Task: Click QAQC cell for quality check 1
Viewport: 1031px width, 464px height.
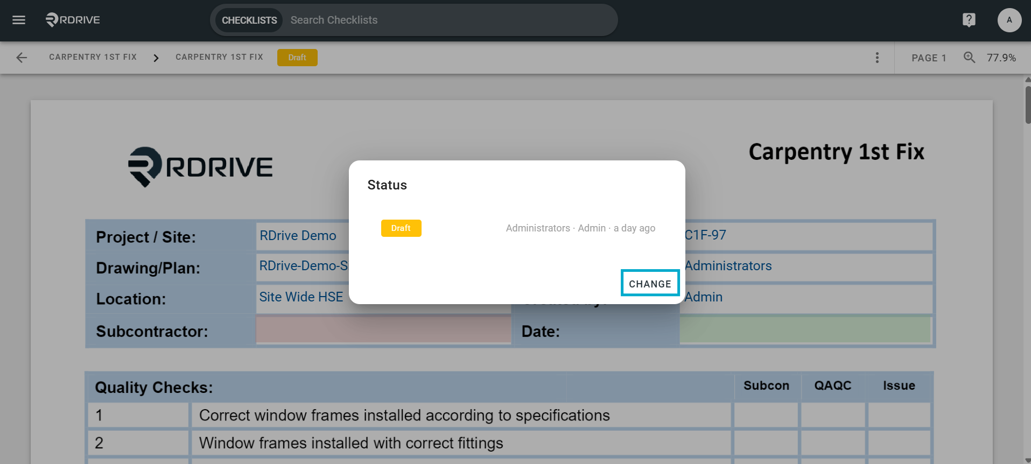Action: coord(833,415)
